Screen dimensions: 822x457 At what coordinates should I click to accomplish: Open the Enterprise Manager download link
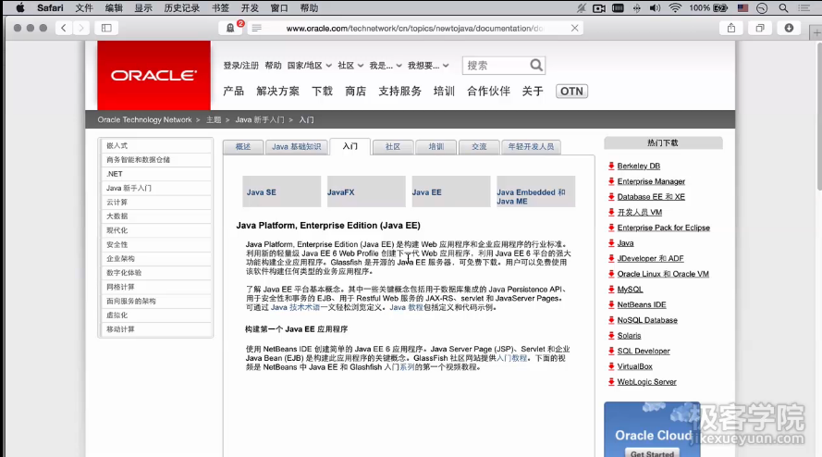[x=651, y=181]
